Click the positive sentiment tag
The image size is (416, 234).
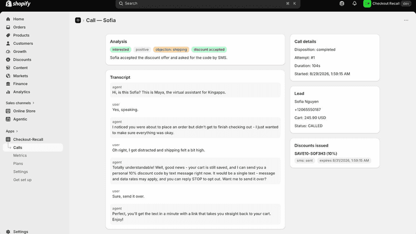click(x=142, y=50)
